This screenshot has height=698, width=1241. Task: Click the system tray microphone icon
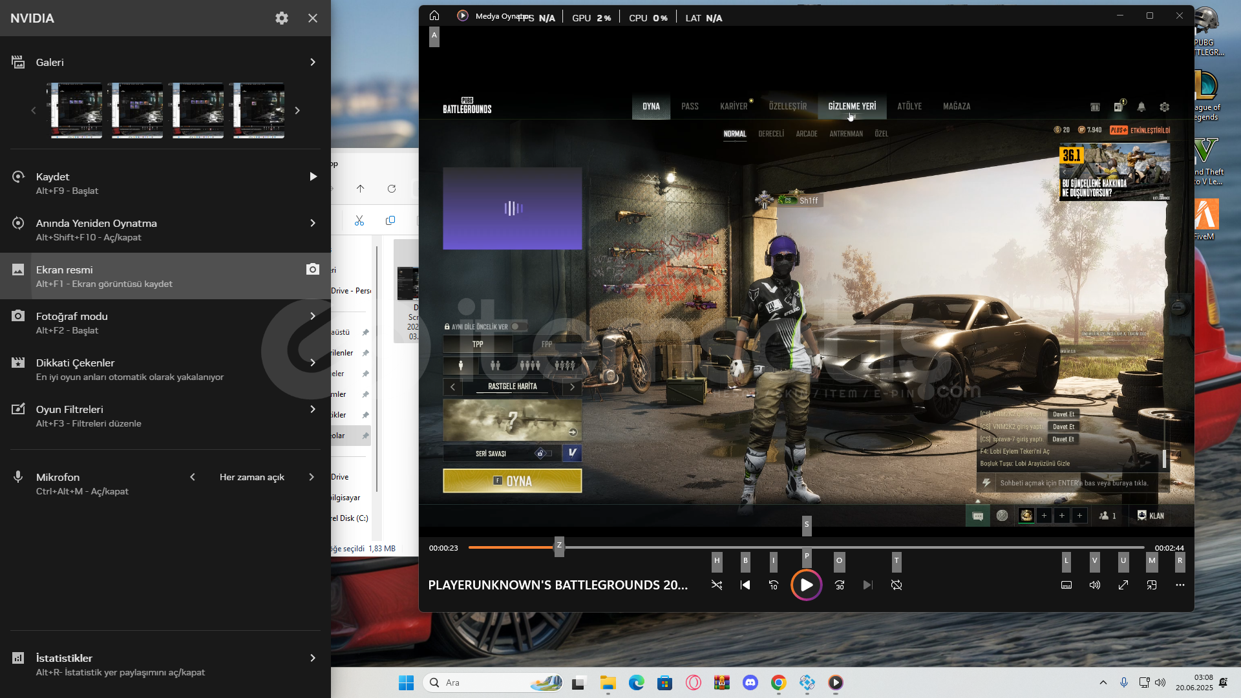[x=1124, y=682]
